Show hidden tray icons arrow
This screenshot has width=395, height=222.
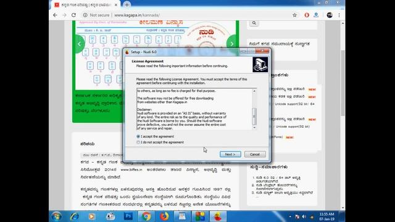pos(290,216)
